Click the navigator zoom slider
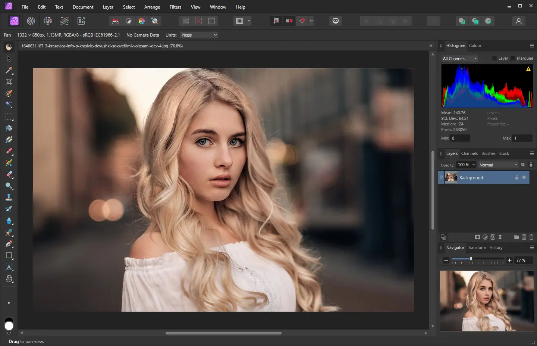This screenshot has width=537, height=346. tap(471, 259)
